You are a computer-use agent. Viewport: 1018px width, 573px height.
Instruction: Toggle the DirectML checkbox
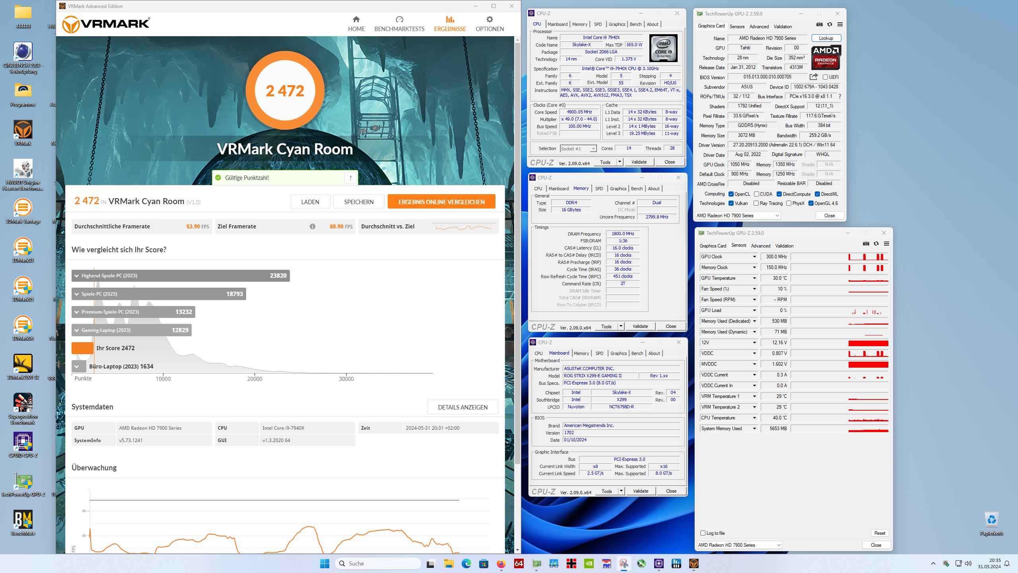(817, 194)
